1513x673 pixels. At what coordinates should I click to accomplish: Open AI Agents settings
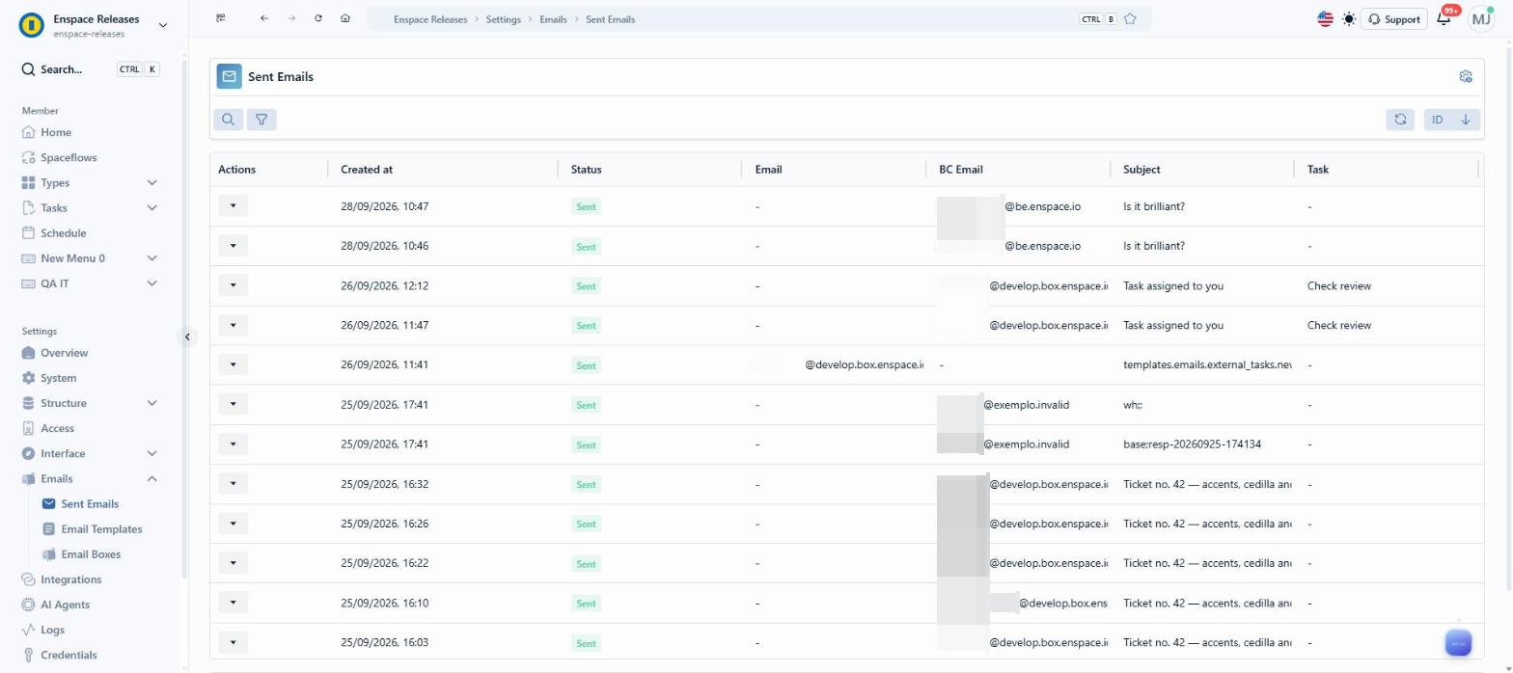pyautogui.click(x=65, y=605)
